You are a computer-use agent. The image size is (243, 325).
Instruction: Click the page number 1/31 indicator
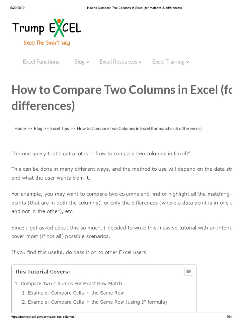229,317
